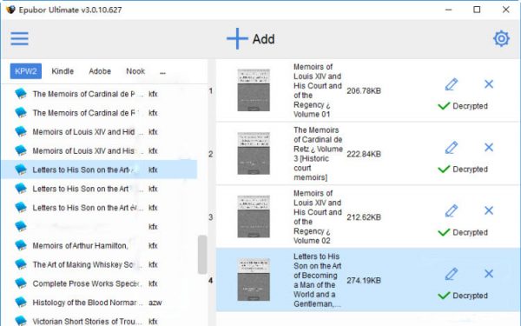Click the left book list scrollbar thumb
521x326 pixels.
(x=202, y=255)
